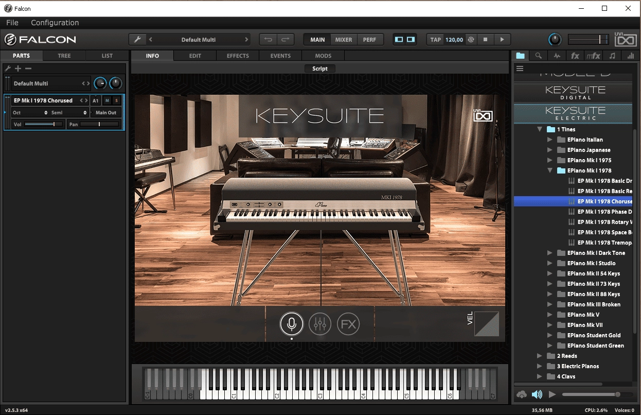Expand the EPiano Mk I Dark Tone folder
641x415 pixels.
(550, 253)
